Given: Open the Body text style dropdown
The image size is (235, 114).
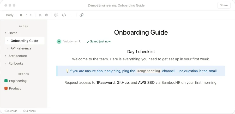Looking at the screenshot, I should click(x=10, y=15).
